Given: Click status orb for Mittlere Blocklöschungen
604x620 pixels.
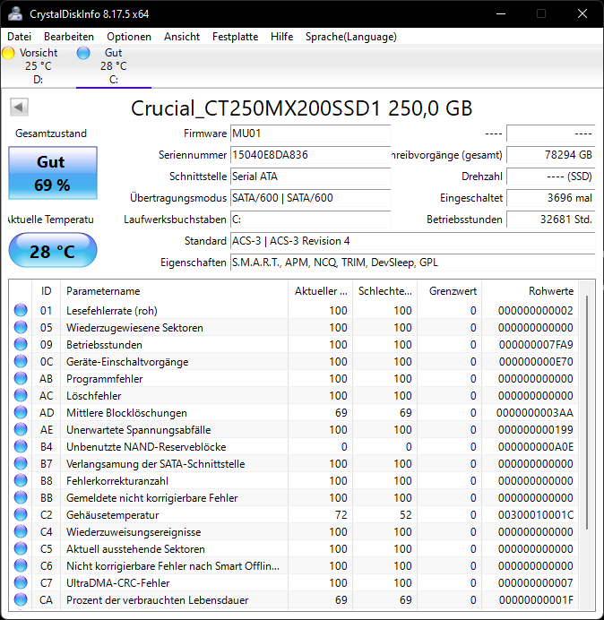Looking at the screenshot, I should click(x=21, y=412).
